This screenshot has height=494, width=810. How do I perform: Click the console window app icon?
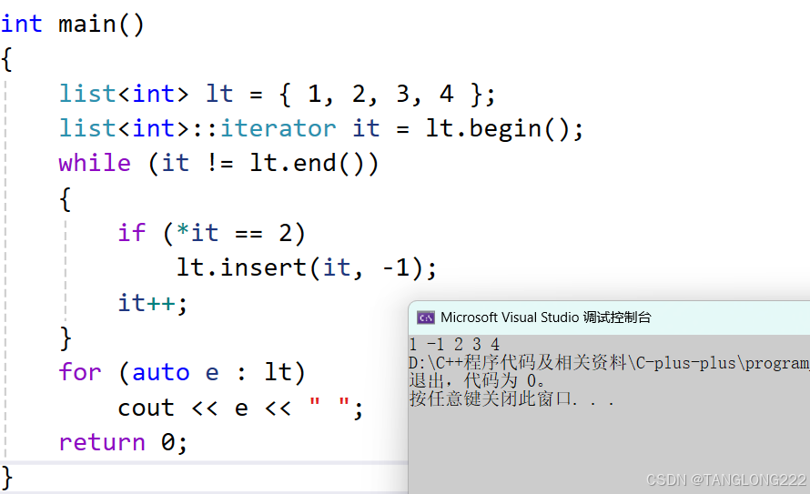[426, 318]
